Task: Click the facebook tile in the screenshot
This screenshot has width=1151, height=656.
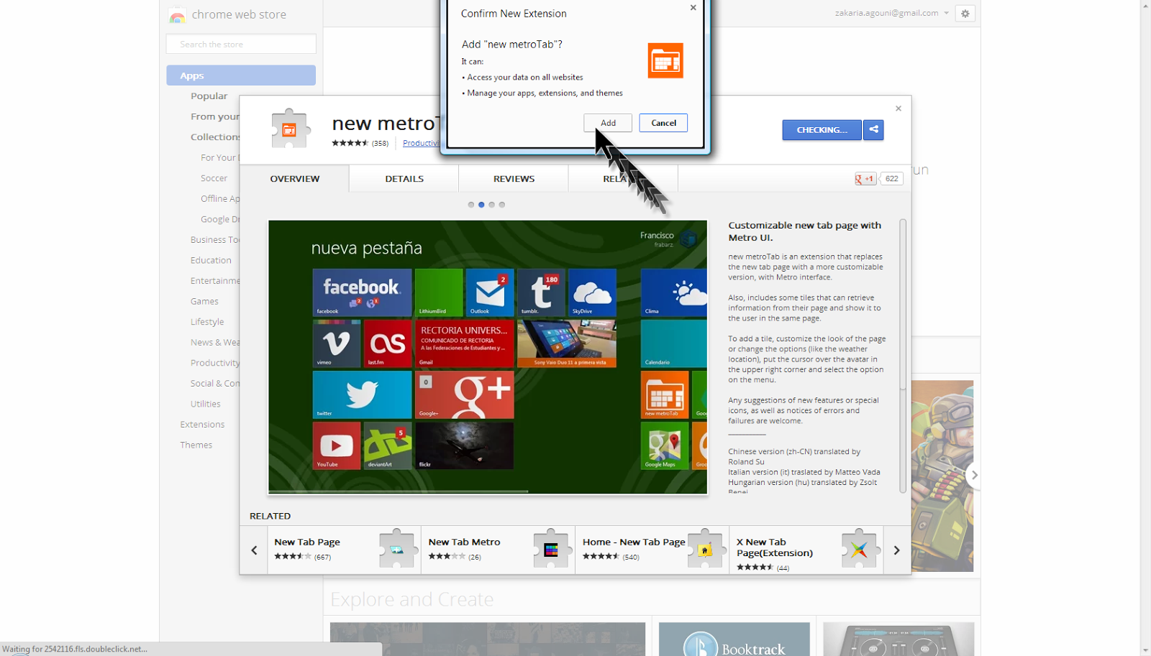Action: 362,292
